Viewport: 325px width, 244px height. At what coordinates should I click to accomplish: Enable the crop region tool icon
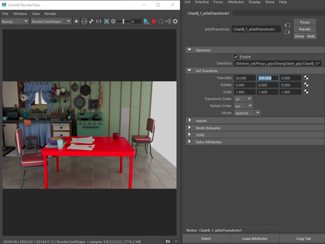[107, 21]
